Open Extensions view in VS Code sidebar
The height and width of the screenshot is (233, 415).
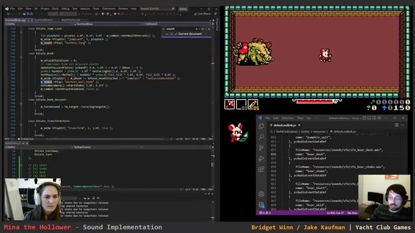pos(261,170)
